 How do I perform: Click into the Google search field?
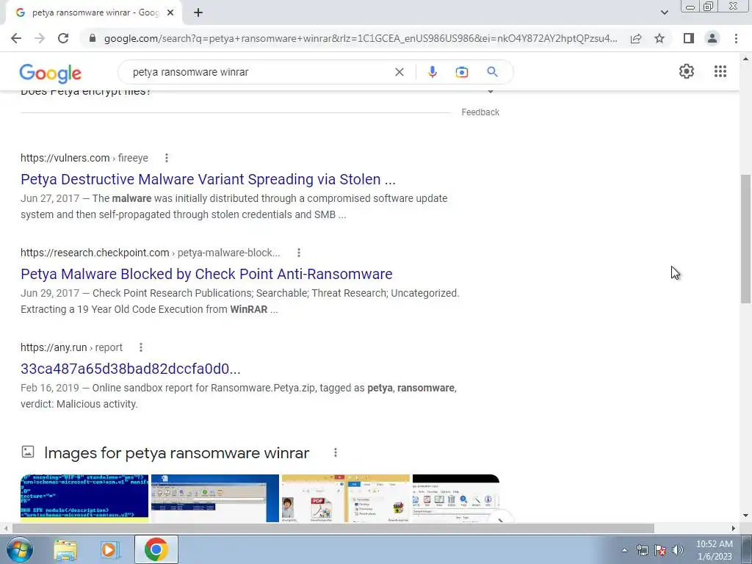click(259, 72)
